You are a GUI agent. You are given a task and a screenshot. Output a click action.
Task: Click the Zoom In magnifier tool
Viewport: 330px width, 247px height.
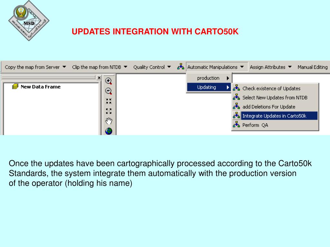(x=109, y=81)
